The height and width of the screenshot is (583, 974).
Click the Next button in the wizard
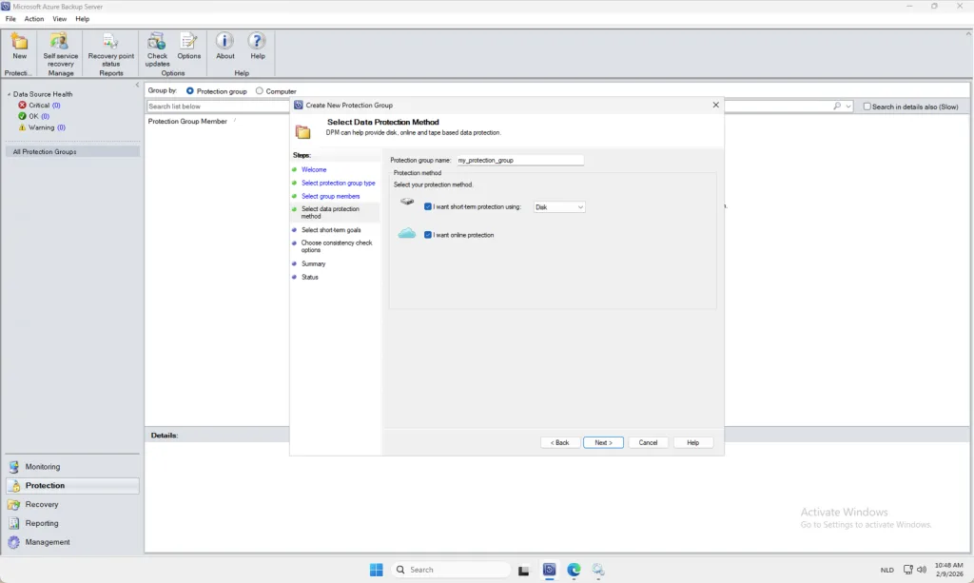tap(603, 442)
